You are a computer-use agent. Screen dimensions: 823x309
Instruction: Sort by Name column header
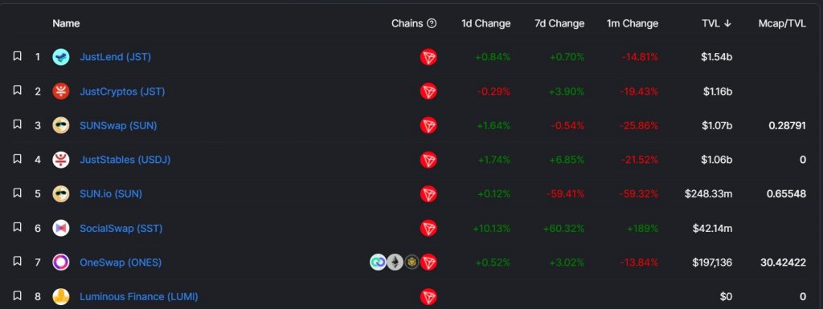tap(66, 23)
